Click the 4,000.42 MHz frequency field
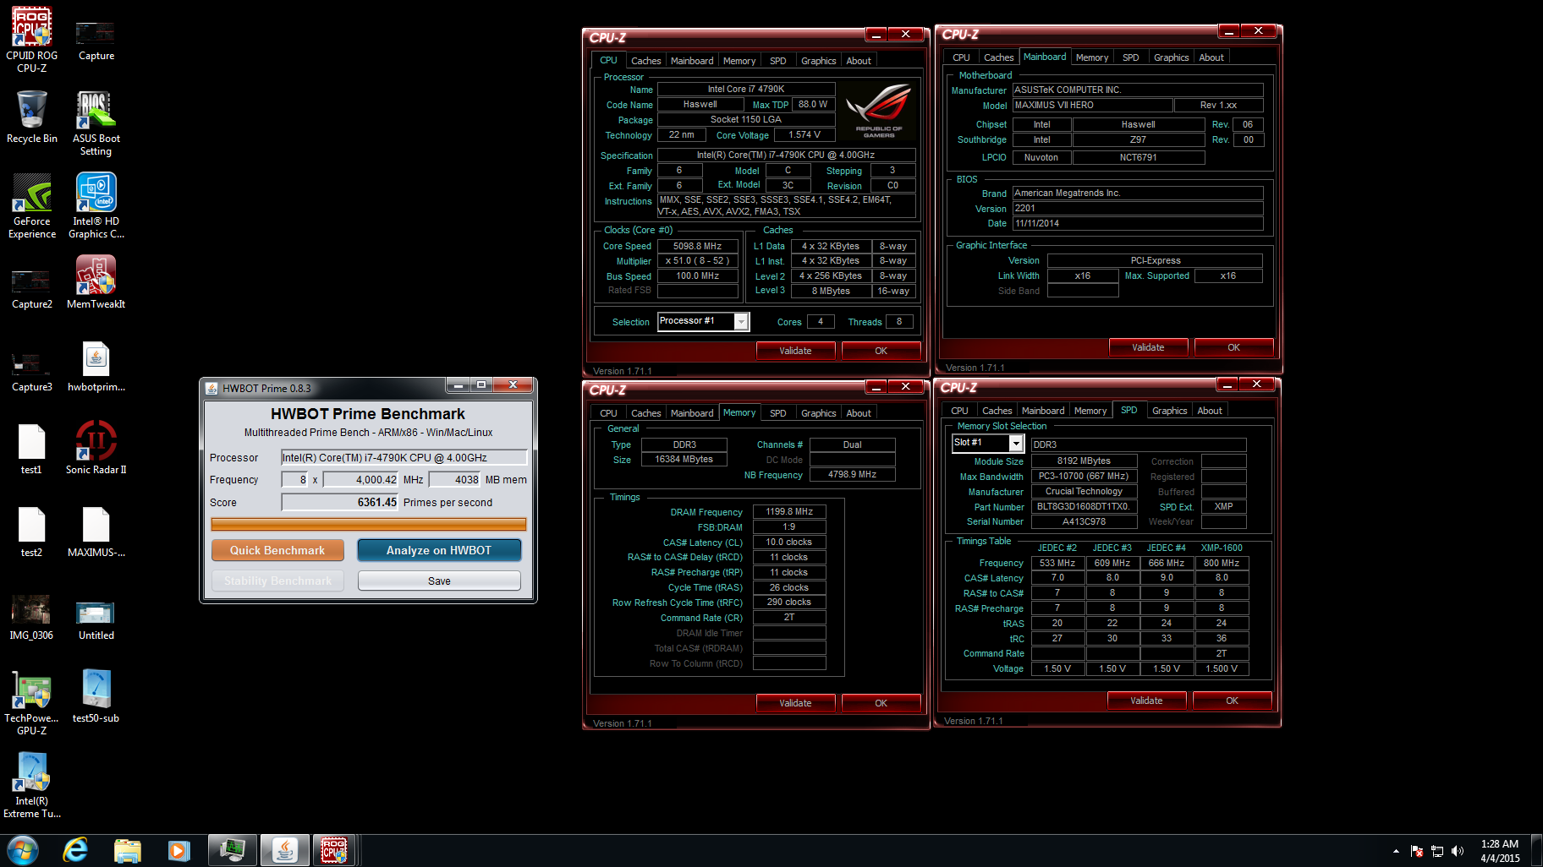The image size is (1543, 867). (x=360, y=479)
